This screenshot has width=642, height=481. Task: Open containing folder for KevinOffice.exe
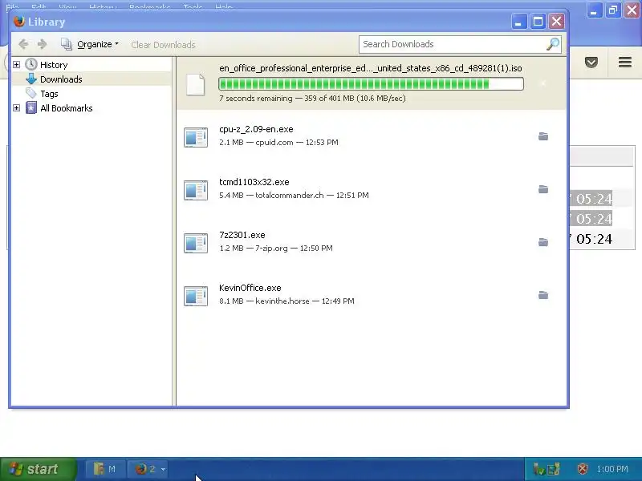click(x=543, y=295)
